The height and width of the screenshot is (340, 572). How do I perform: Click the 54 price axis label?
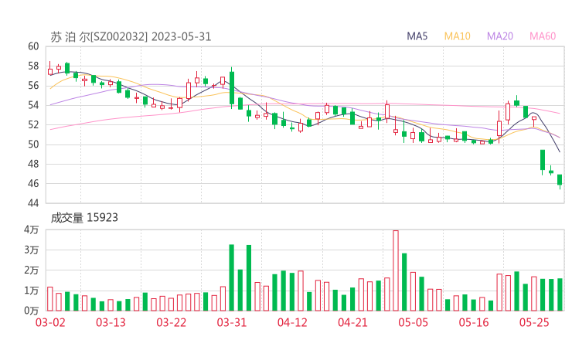33,105
